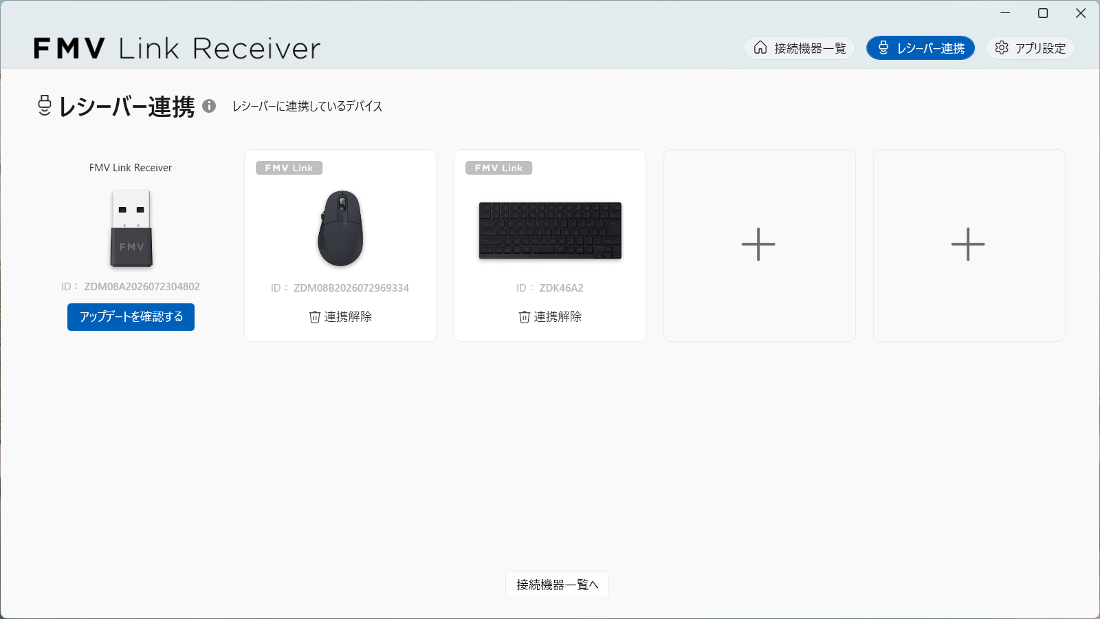
Task: Minimize the FMV Link Receiver window
Action: click(x=1005, y=13)
